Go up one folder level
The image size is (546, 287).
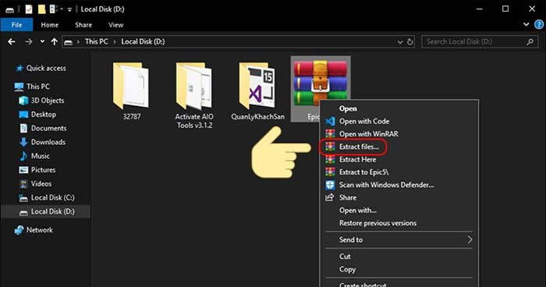[55, 42]
